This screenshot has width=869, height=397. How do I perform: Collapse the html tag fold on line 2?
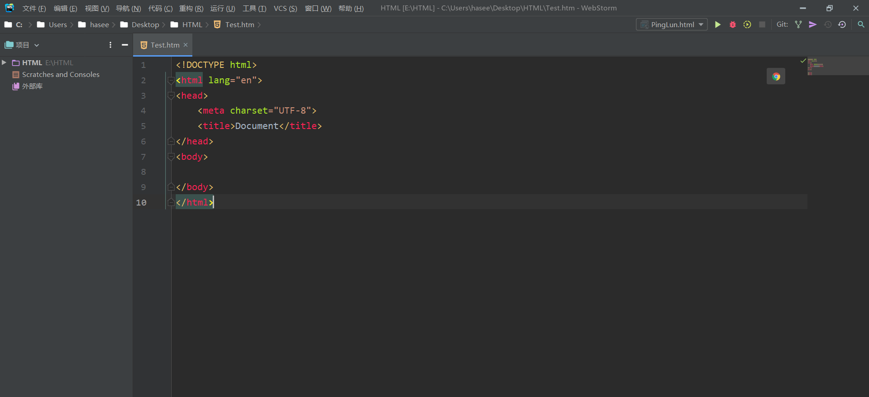pyautogui.click(x=171, y=81)
